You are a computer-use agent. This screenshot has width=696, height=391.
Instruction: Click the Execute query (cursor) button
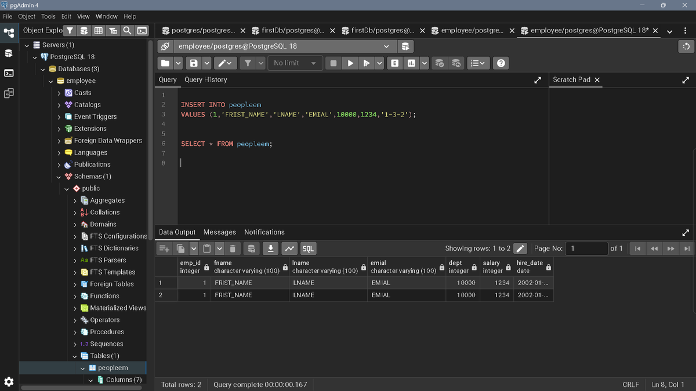click(367, 63)
